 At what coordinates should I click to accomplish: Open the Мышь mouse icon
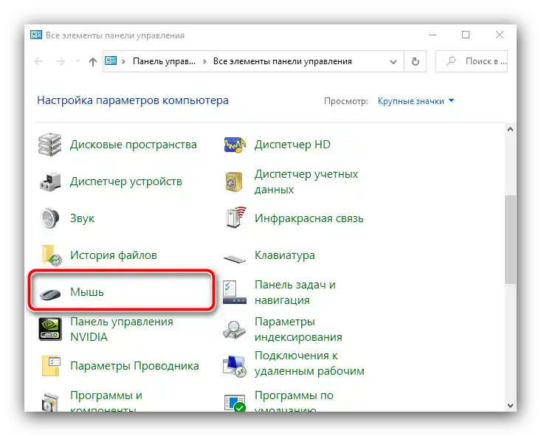(x=50, y=294)
